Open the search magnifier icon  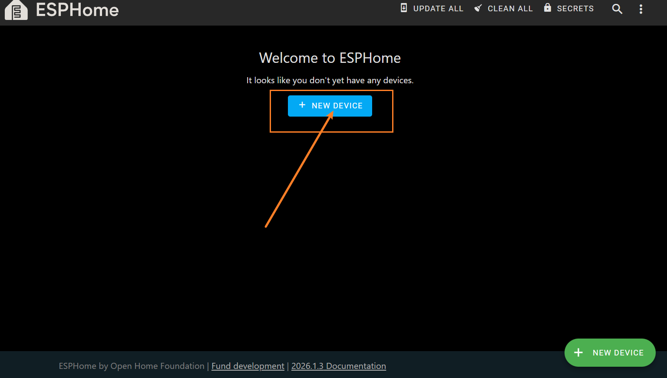[617, 9]
